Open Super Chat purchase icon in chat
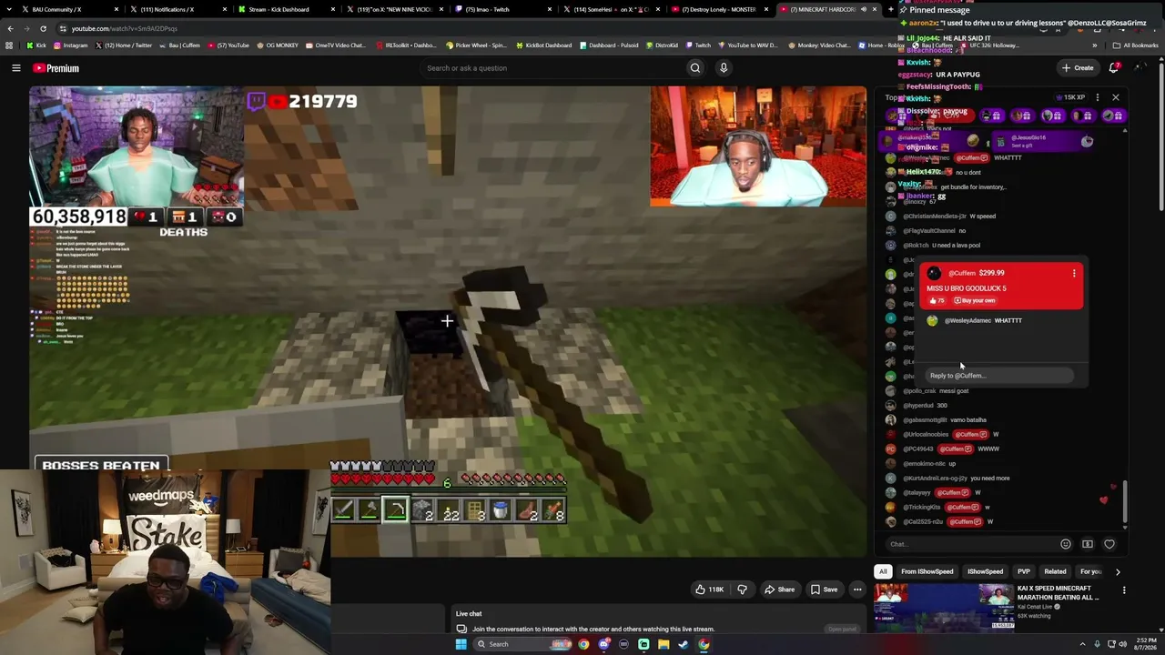The width and height of the screenshot is (1165, 655). coord(1088,544)
